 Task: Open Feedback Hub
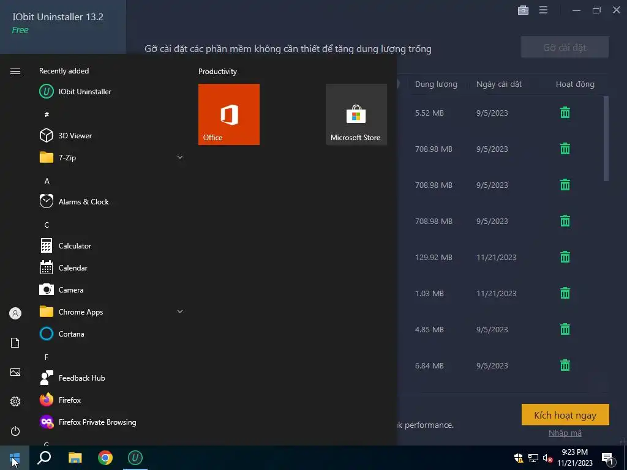tap(111, 378)
